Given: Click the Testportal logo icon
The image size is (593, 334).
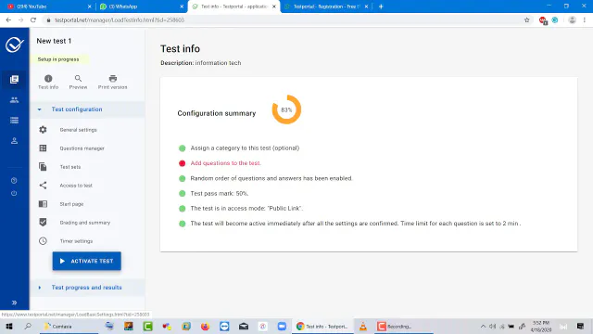Looking at the screenshot, I should click(15, 45).
